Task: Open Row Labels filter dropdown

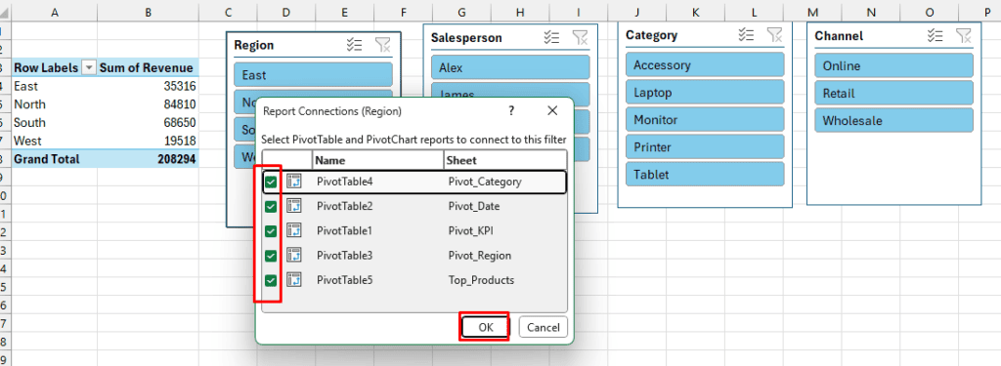Action: point(89,67)
